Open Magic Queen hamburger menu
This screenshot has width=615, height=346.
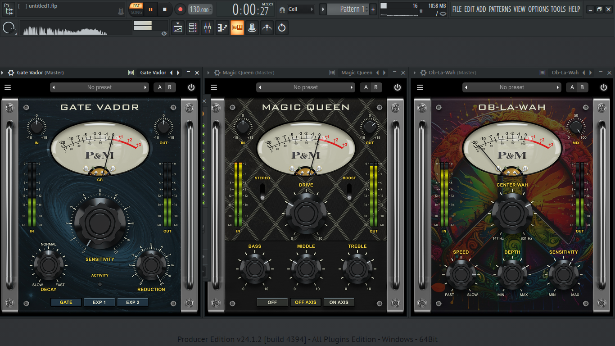[214, 87]
